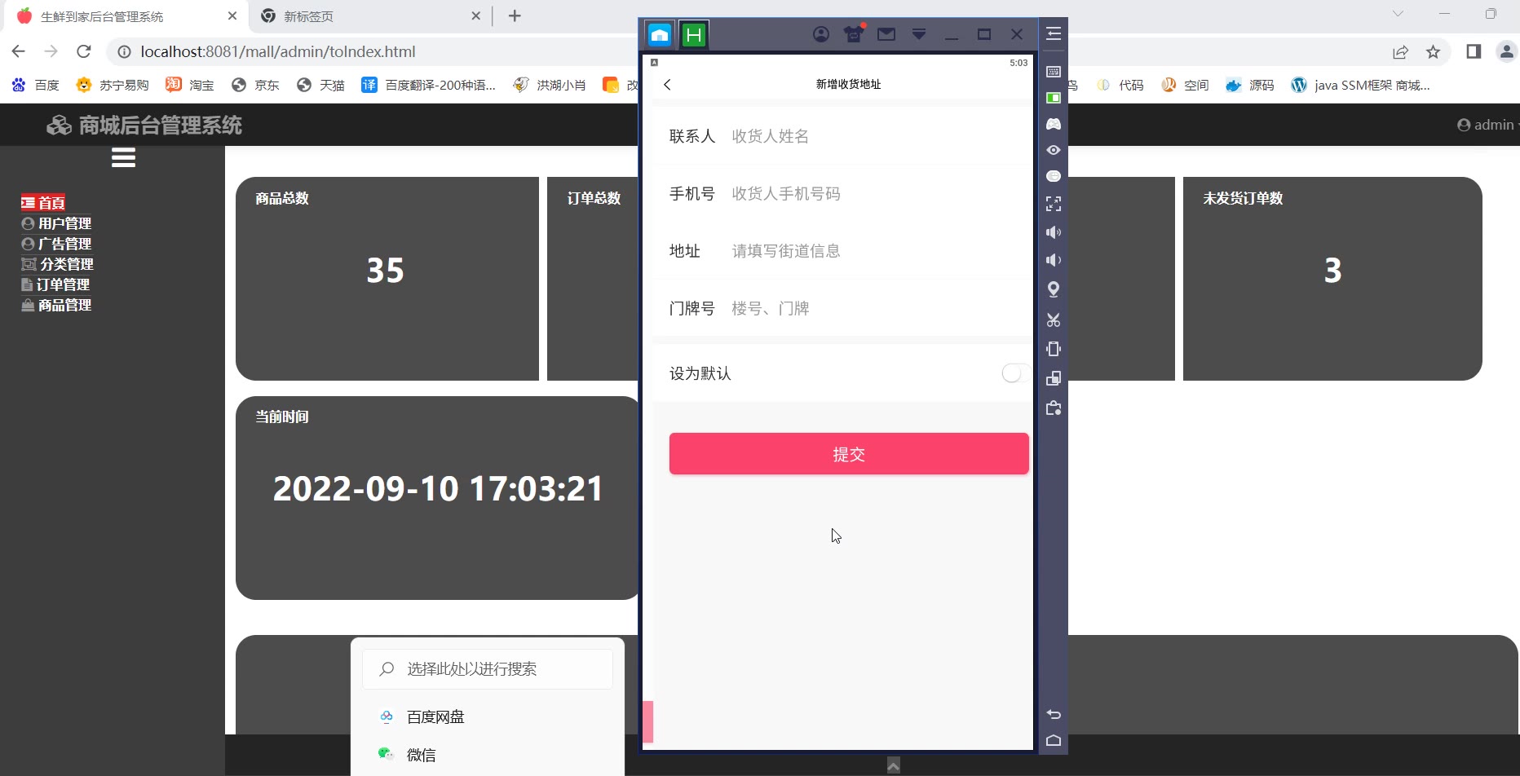Reload the browser page

tap(83, 51)
